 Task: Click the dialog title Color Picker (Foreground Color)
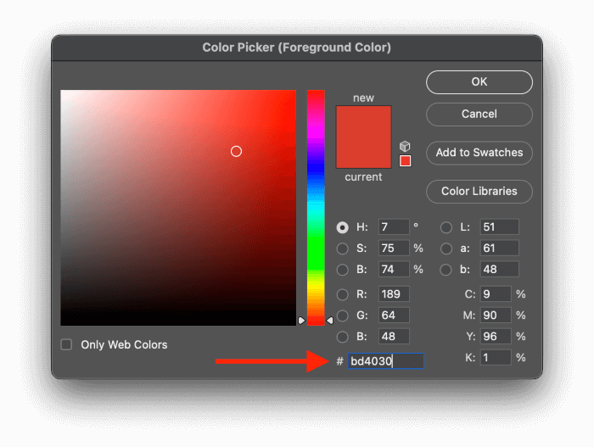[x=297, y=47]
